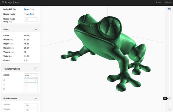Open the Action scale dropdown
This screenshot has width=173, height=112.
(x=31, y=76)
